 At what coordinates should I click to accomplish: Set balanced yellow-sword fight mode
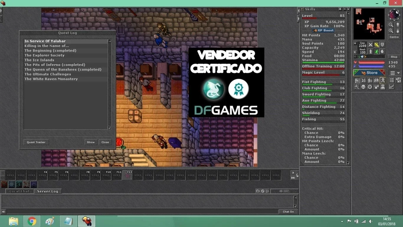377,45
